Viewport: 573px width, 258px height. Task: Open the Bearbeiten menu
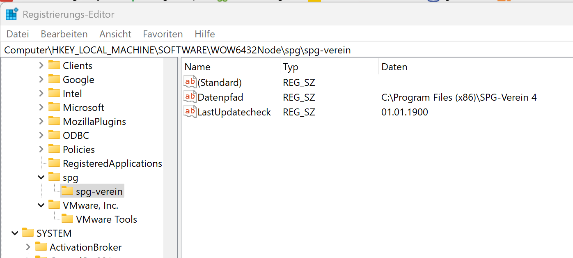[x=64, y=34]
